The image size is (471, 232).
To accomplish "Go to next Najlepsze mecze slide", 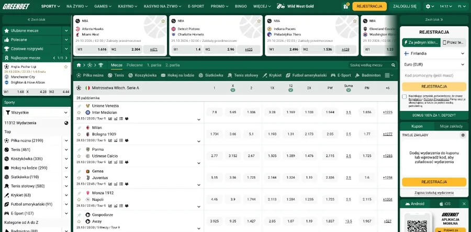I will (x=66, y=58).
